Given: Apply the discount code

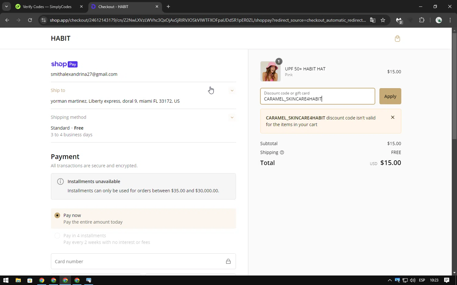Looking at the screenshot, I should pyautogui.click(x=390, y=96).
